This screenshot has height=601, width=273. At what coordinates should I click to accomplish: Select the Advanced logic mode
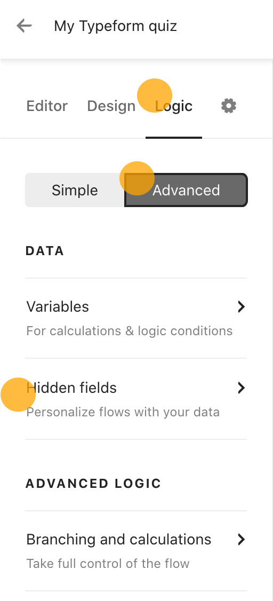tap(186, 190)
